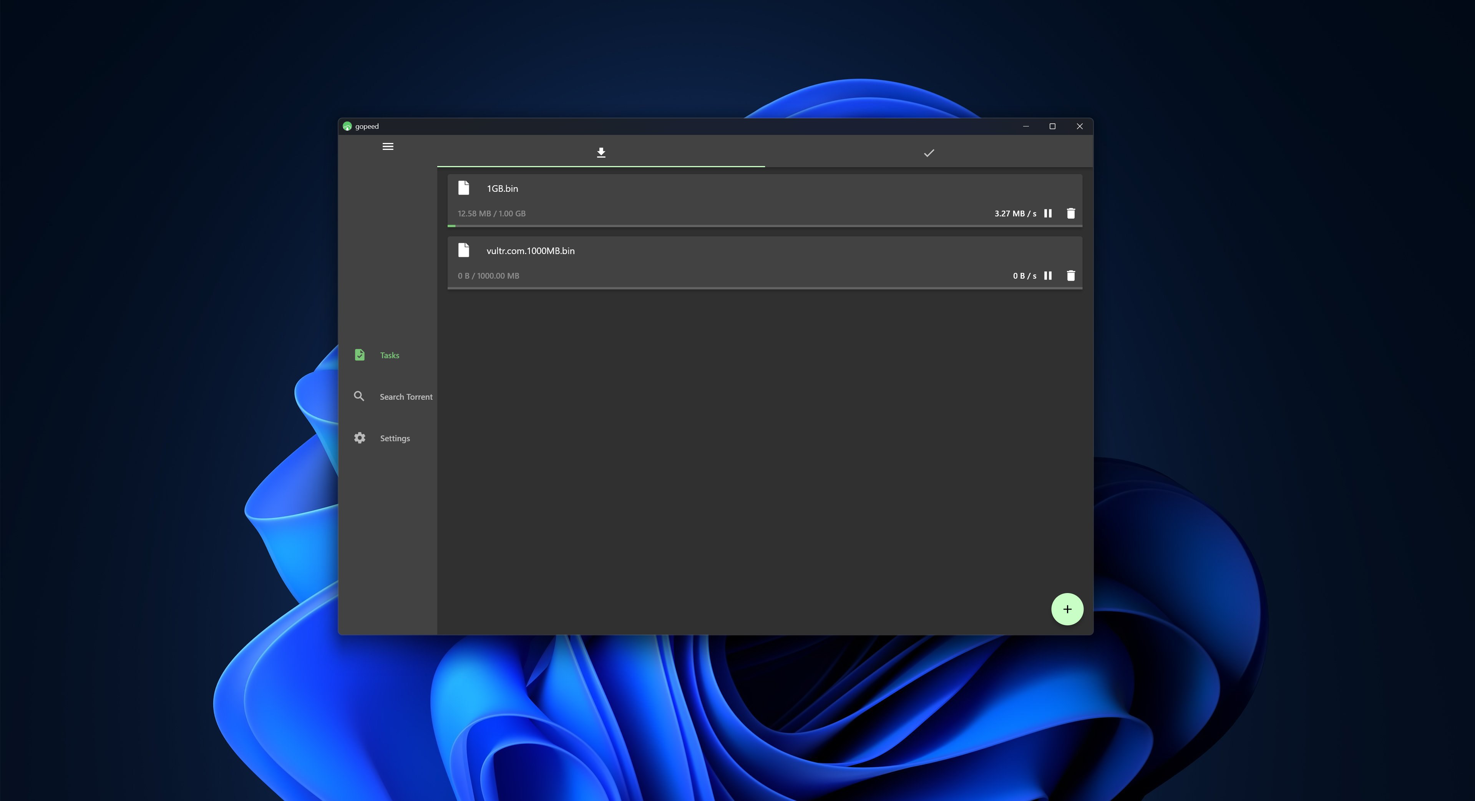1475x801 pixels.
Task: Pause the vultr.com.1000MB.bin download
Action: [x=1049, y=276]
